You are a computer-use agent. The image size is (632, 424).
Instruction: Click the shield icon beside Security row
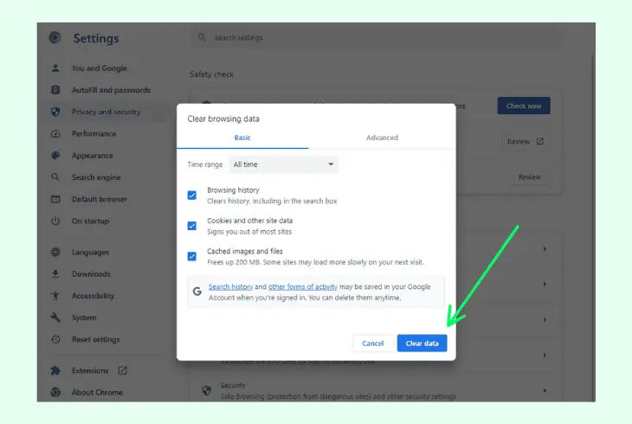[206, 390]
